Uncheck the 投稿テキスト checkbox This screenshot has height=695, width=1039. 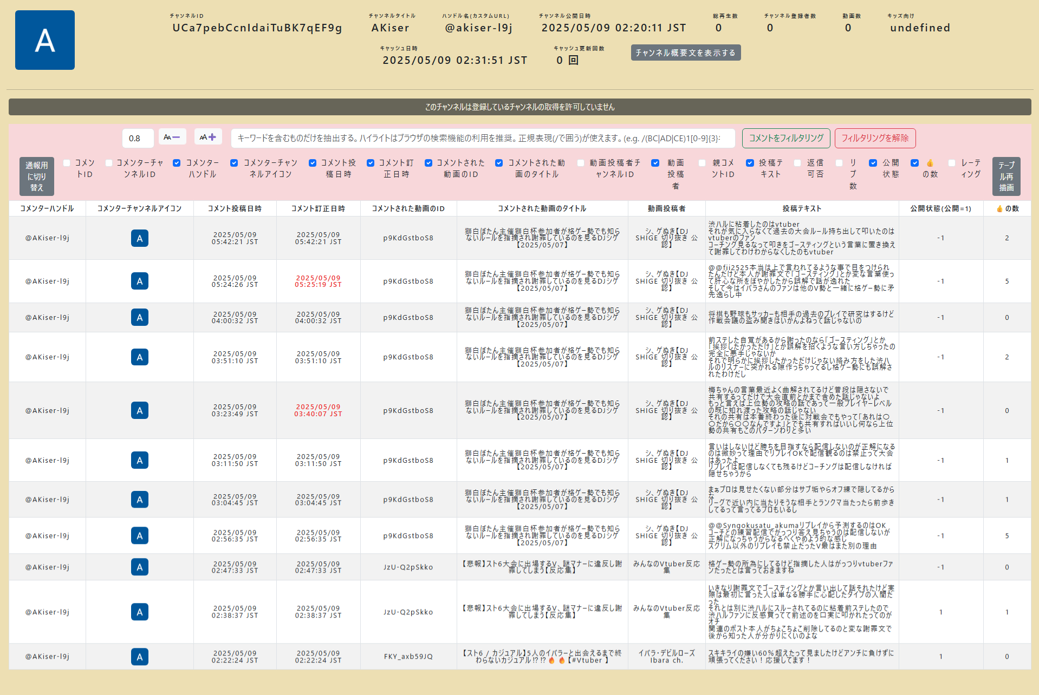click(750, 163)
